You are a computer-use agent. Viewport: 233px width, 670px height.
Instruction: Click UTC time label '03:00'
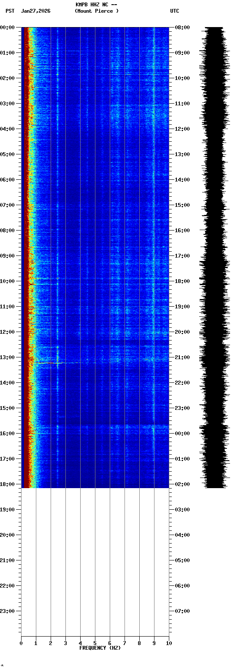tap(182, 510)
